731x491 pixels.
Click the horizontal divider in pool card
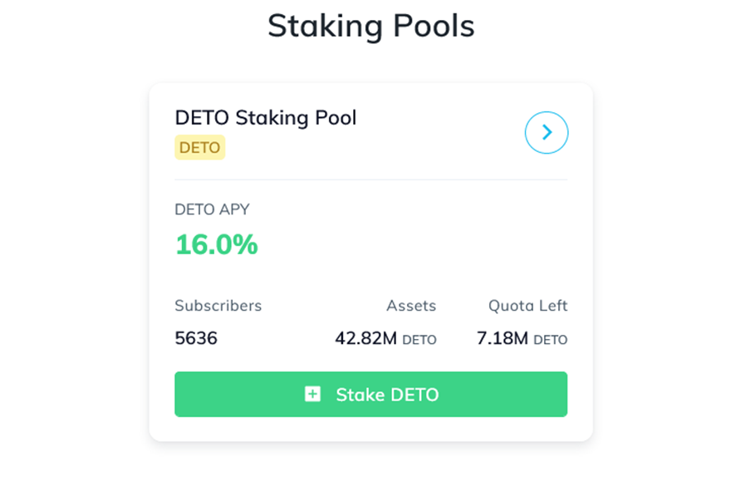(x=370, y=179)
